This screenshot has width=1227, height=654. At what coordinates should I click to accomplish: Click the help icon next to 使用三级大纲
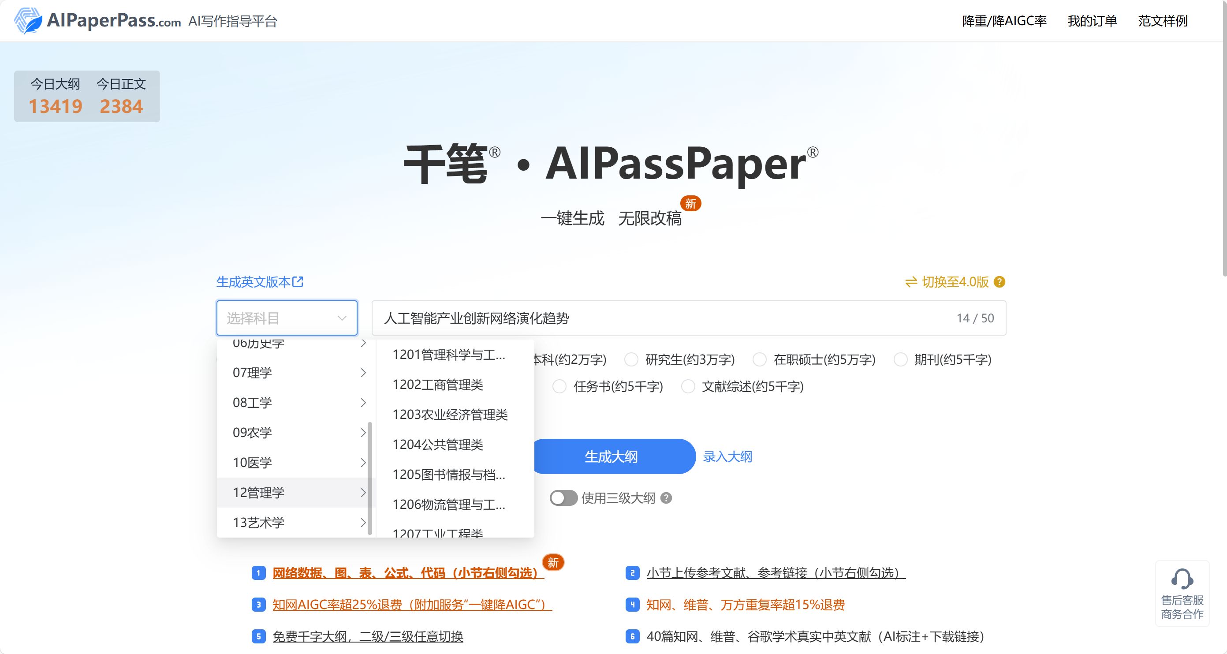pos(666,498)
